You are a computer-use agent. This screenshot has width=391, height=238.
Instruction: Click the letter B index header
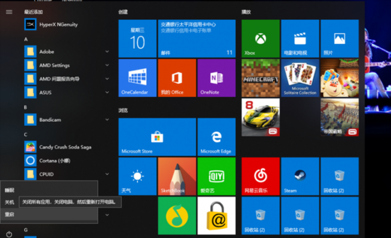25,107
